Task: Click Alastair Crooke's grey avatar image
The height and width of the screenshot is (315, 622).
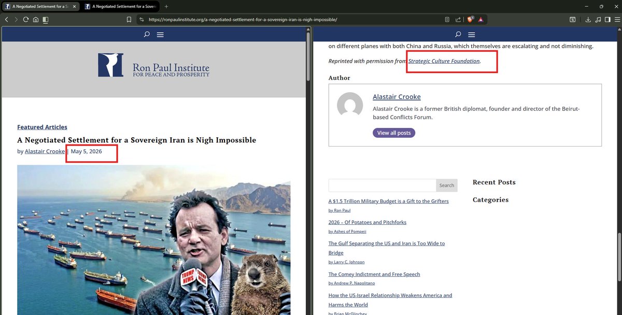Action: click(x=350, y=105)
